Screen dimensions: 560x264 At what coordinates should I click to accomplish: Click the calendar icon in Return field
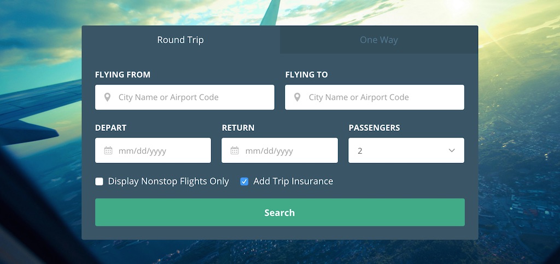pyautogui.click(x=235, y=151)
